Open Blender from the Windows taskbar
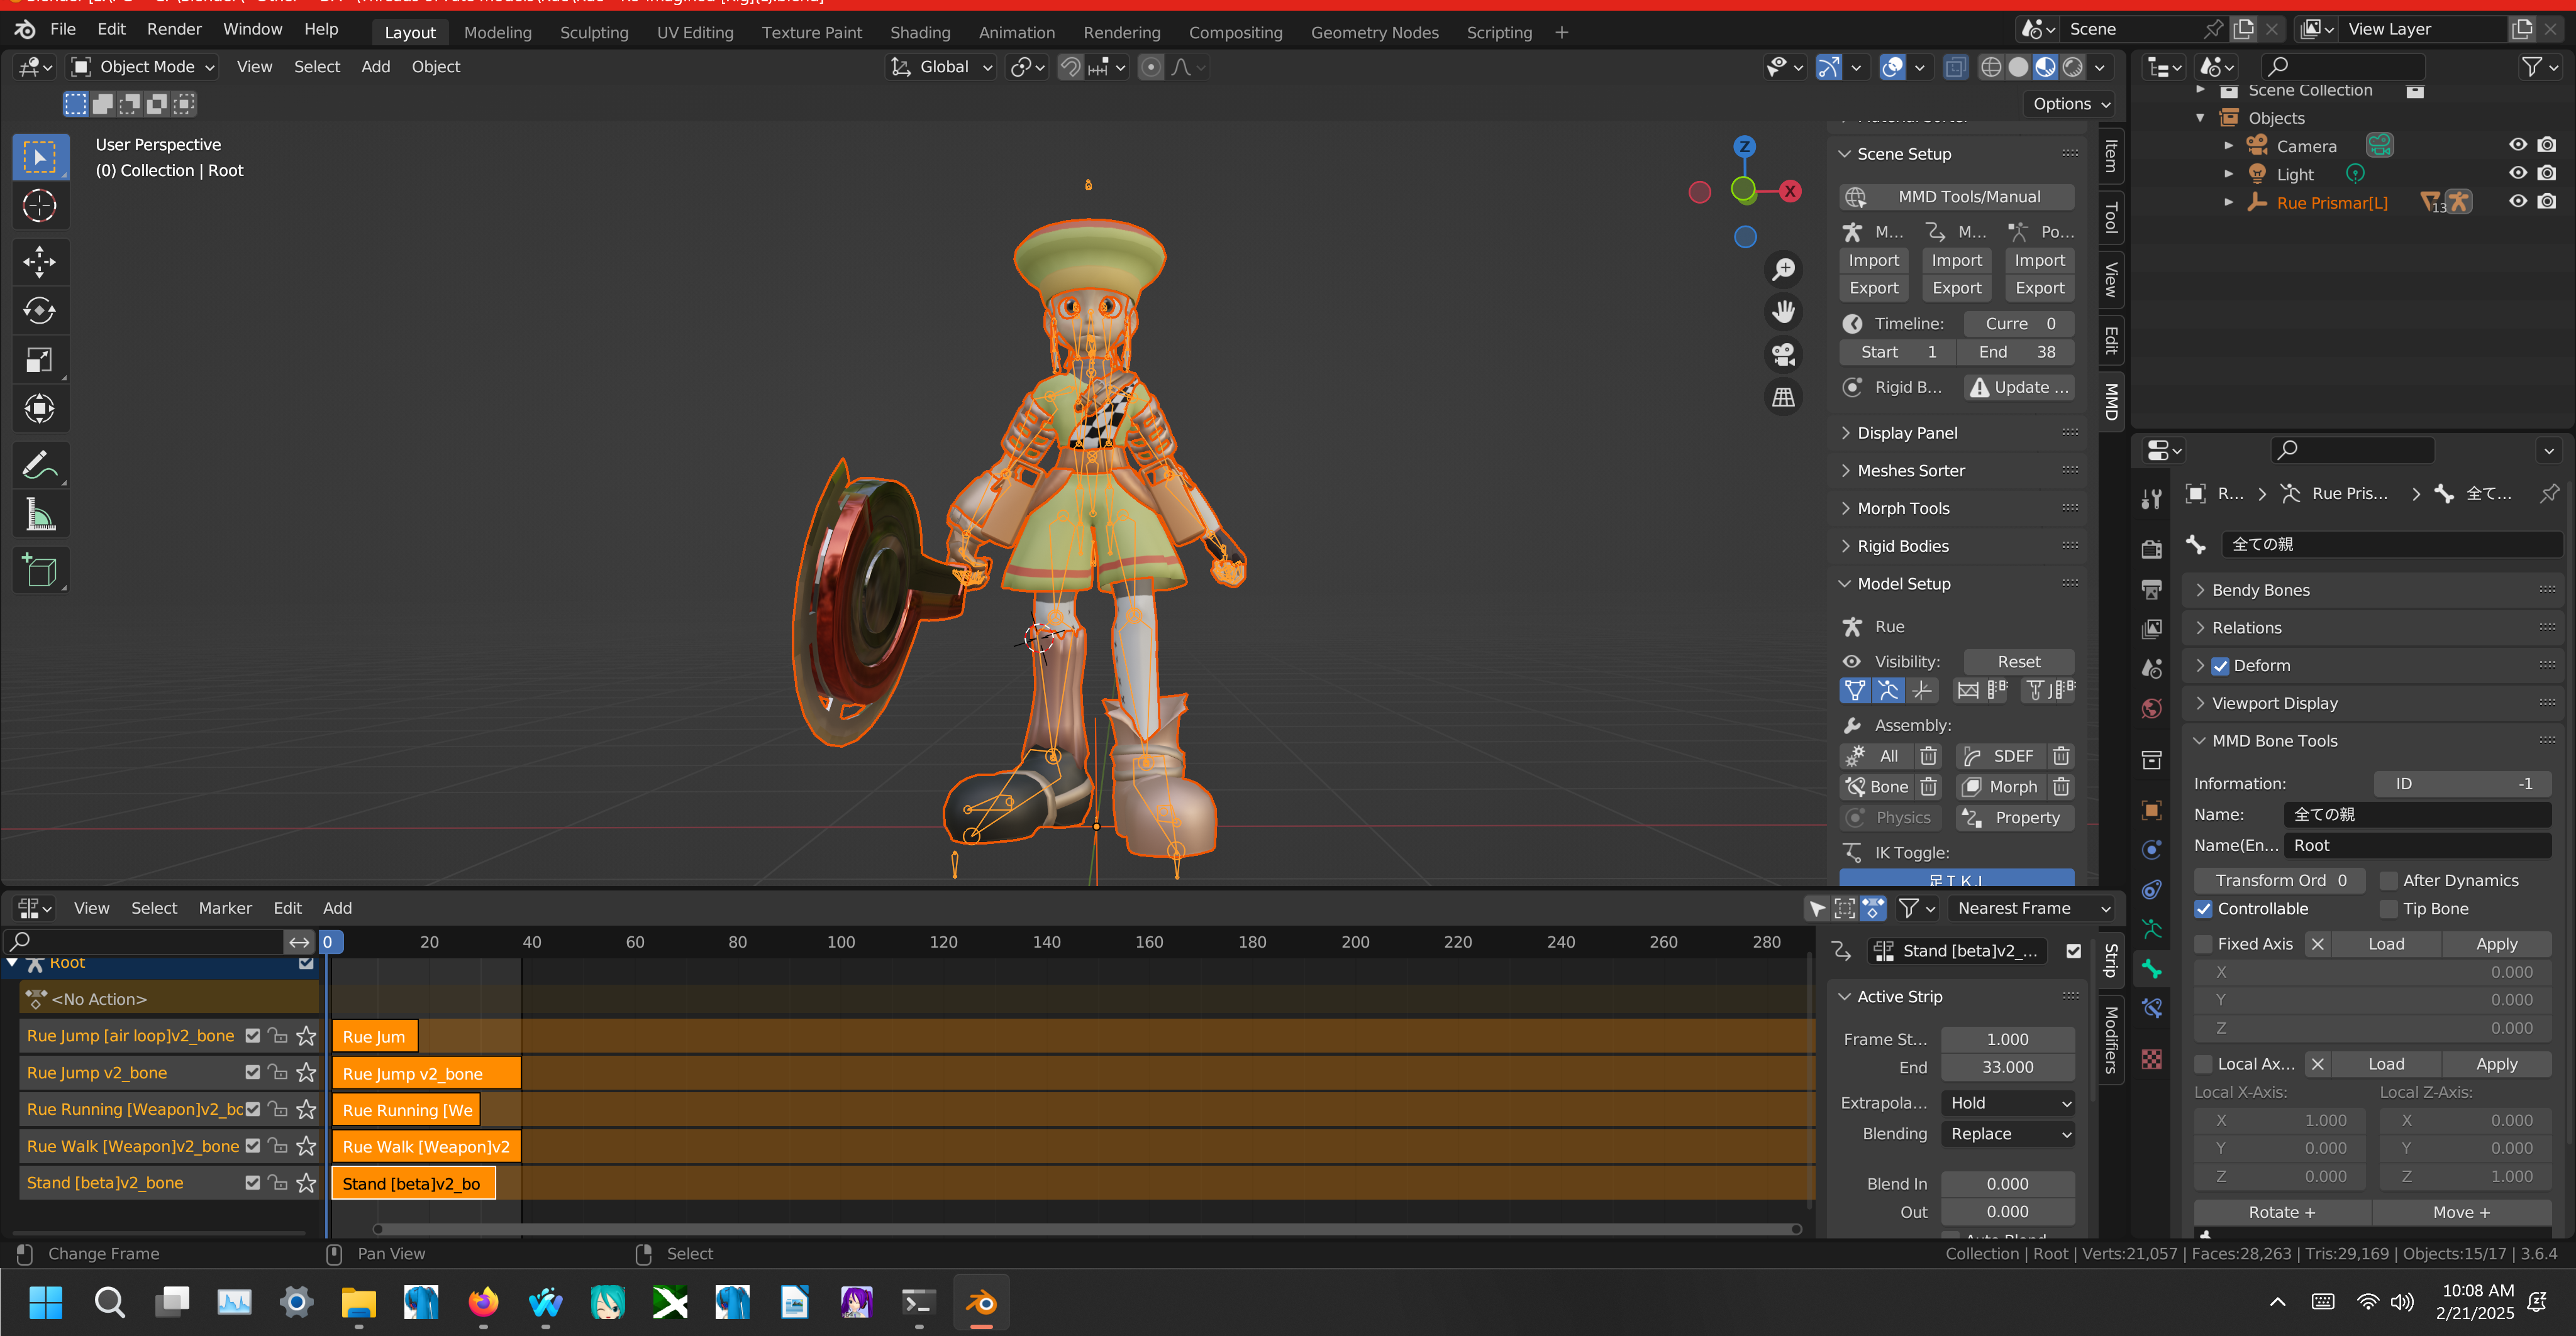Image resolution: width=2576 pixels, height=1336 pixels. click(x=981, y=1303)
